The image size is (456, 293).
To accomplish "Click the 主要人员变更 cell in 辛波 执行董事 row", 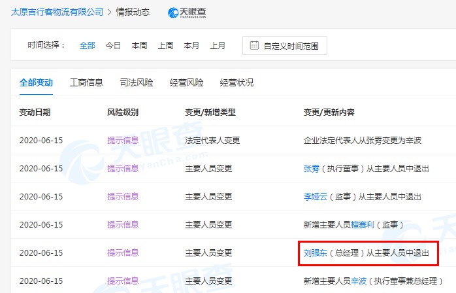I will coord(208,281).
